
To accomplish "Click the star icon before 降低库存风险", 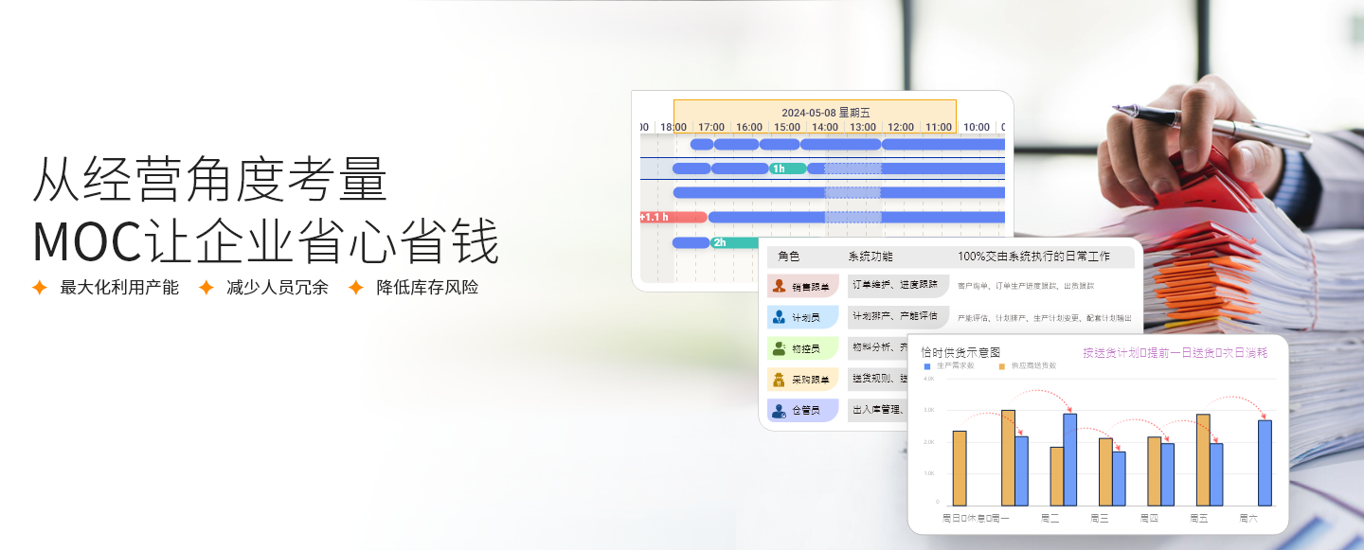I will (x=356, y=288).
